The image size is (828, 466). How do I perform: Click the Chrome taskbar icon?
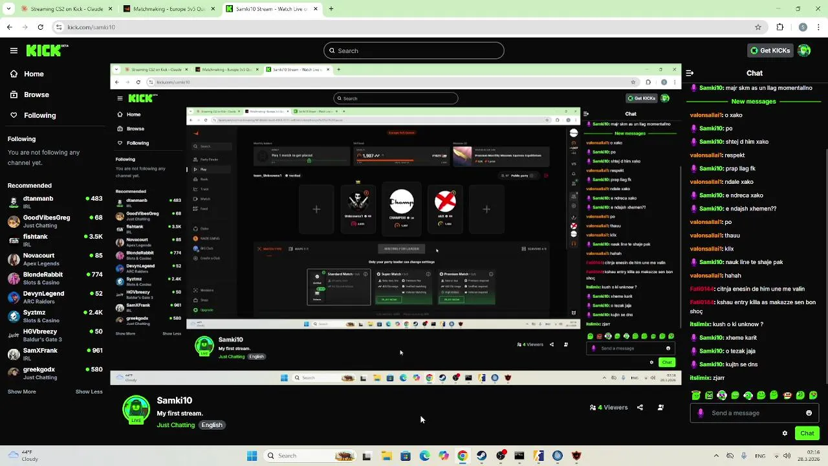point(463,456)
